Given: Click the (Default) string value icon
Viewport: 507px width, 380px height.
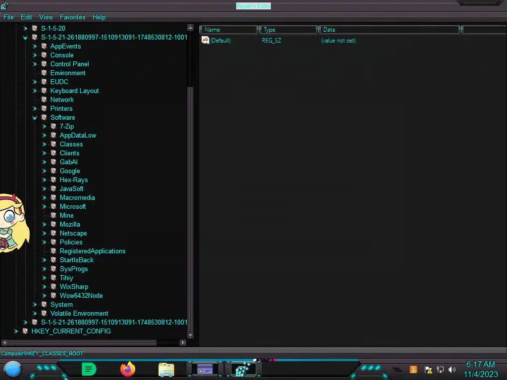Looking at the screenshot, I should 205,40.
